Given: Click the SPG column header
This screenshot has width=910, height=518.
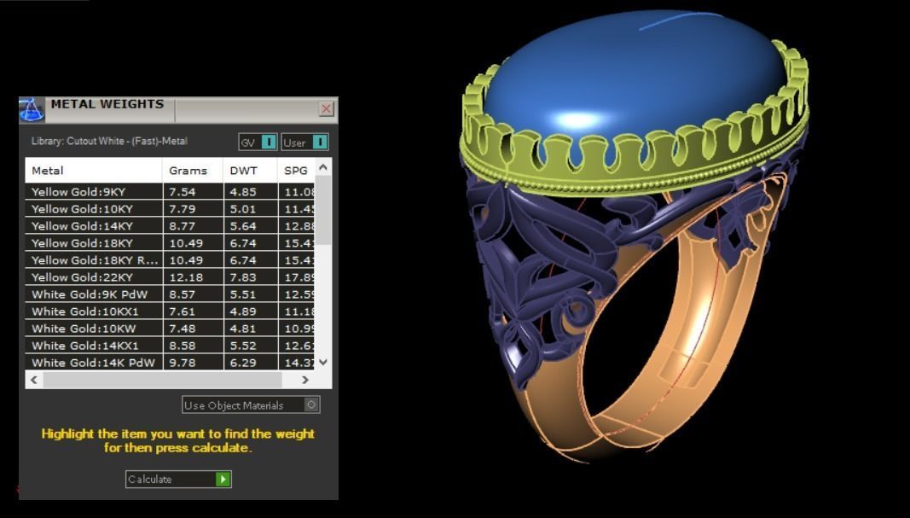Looking at the screenshot, I should tap(297, 171).
